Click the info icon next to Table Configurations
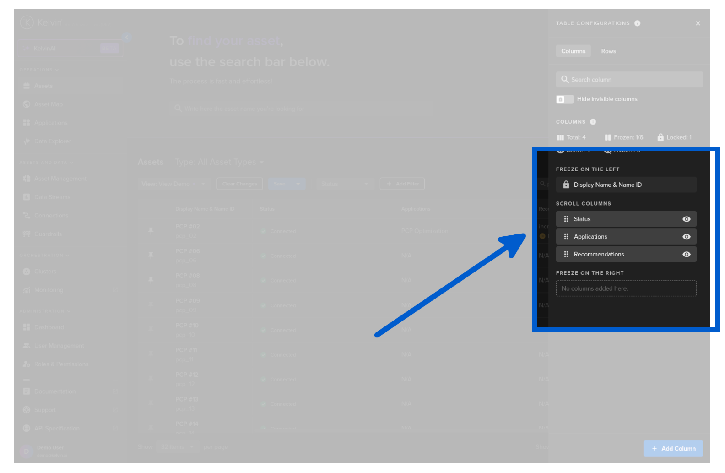 [x=637, y=23]
